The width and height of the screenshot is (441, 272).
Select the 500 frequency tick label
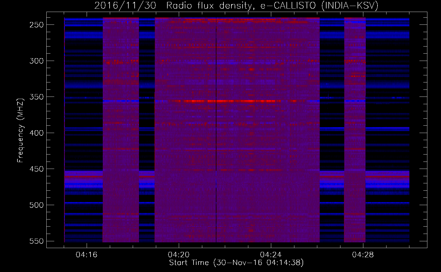pyautogui.click(x=37, y=205)
